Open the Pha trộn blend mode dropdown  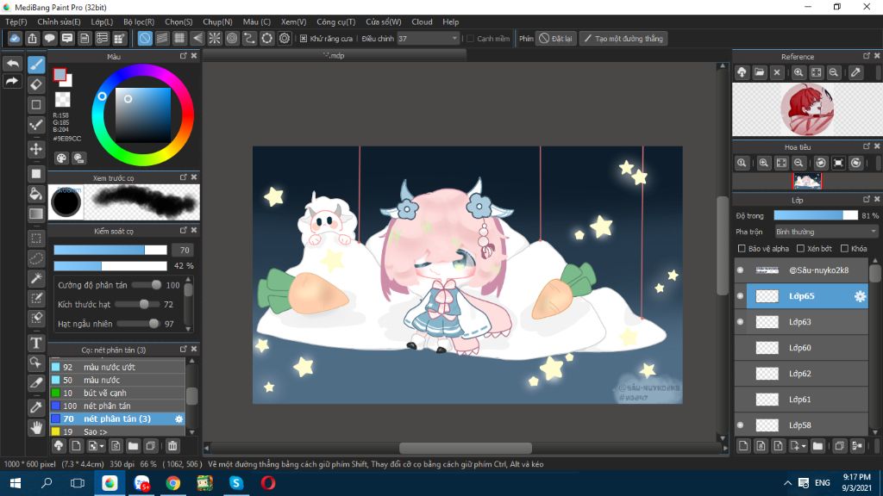tap(825, 232)
